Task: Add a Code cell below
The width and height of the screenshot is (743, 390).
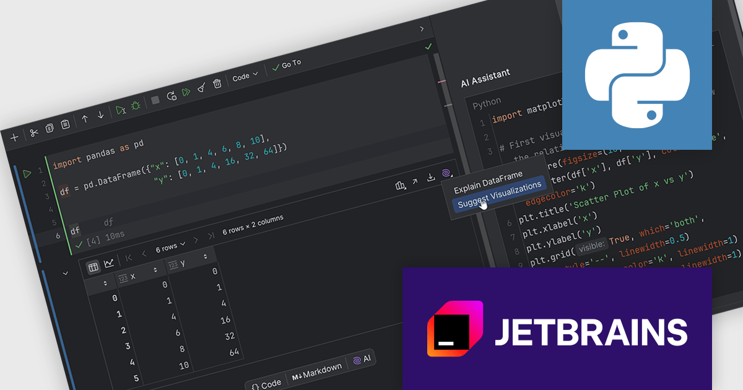Action: (x=266, y=384)
